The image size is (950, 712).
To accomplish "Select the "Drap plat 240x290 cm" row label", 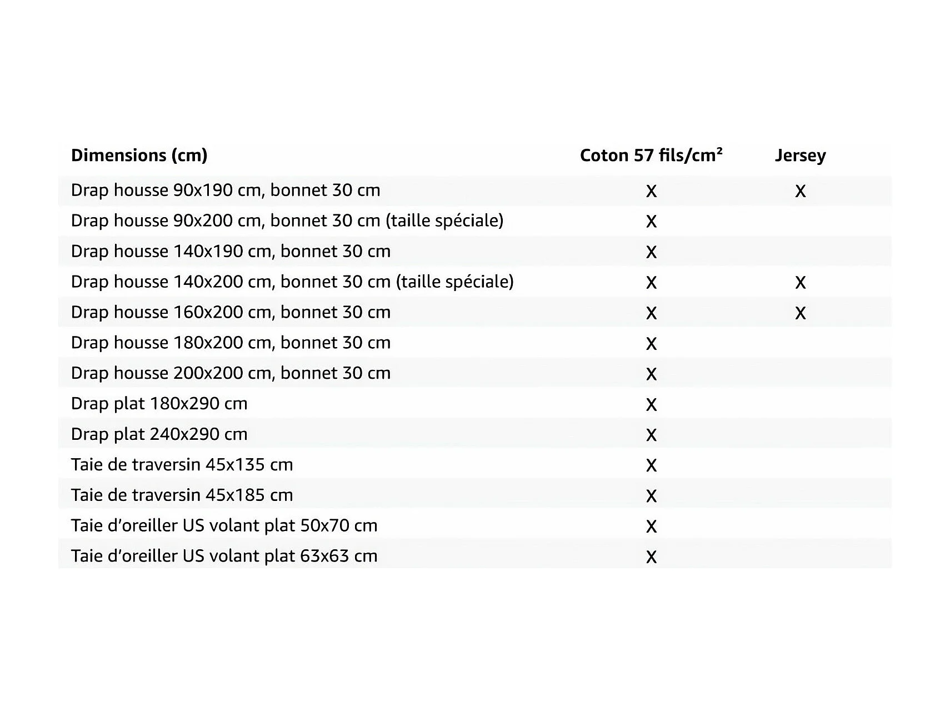I will coord(159,434).
